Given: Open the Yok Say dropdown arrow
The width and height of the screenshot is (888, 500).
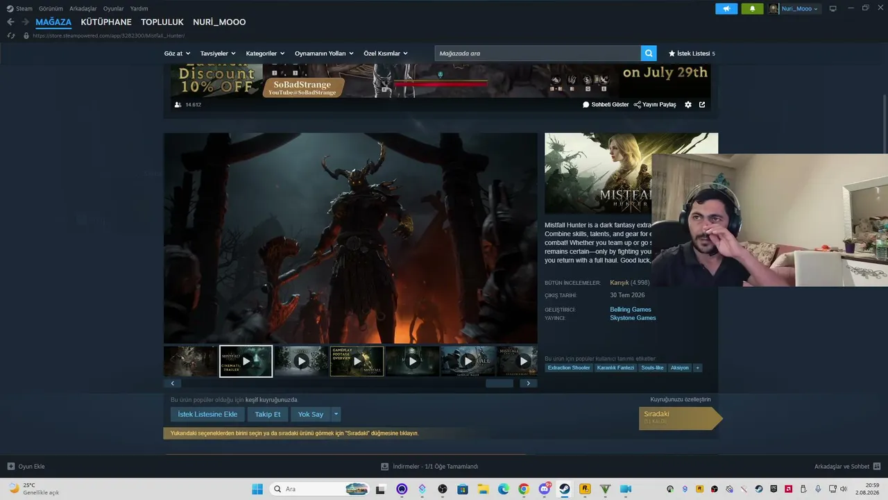Looking at the screenshot, I should pyautogui.click(x=336, y=415).
